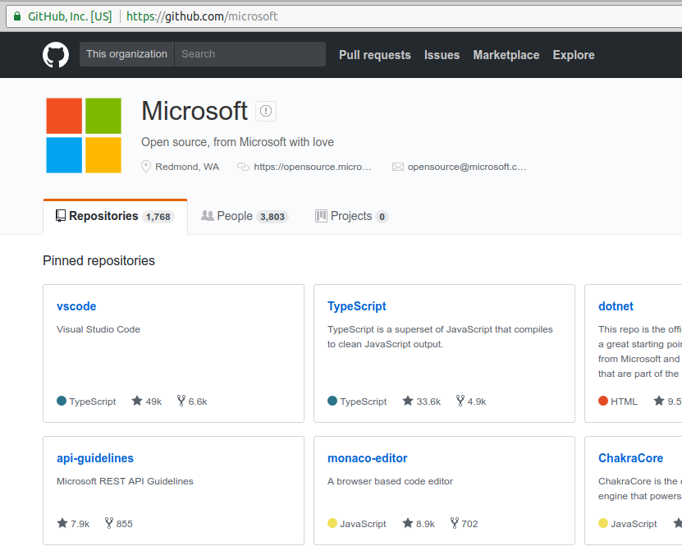The width and height of the screenshot is (682, 560).
Task: Click the TypeScript 4.9k forks count
Action: coord(477,402)
